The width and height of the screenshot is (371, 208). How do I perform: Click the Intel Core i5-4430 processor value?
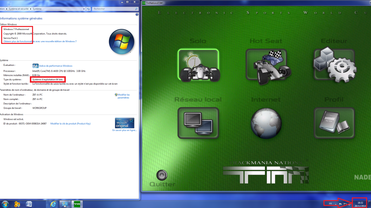point(59,71)
